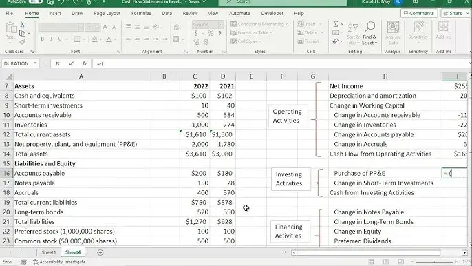Select the Format Painter brush icon

tap(22, 42)
